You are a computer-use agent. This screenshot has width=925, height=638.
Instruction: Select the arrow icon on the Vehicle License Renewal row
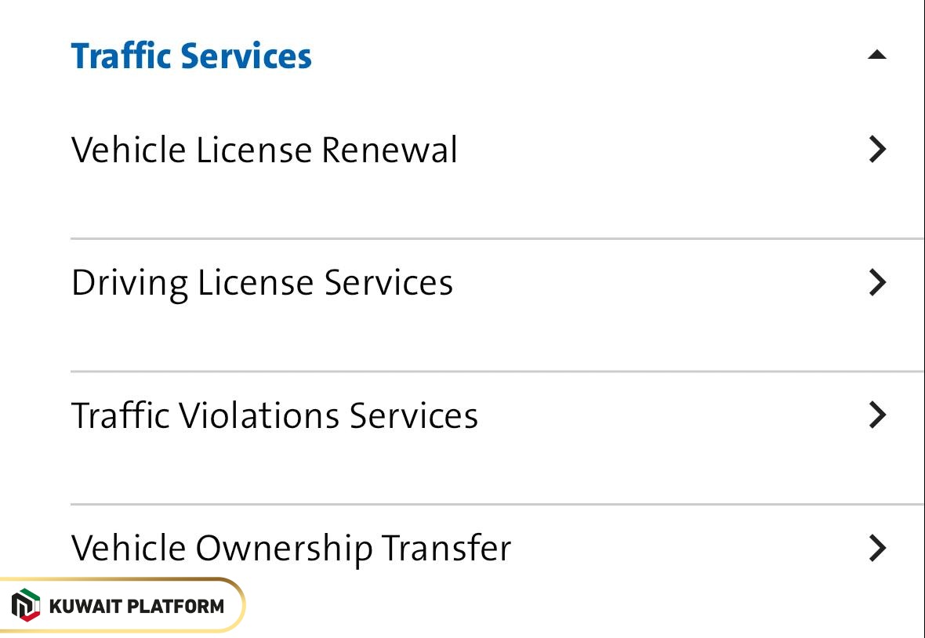(x=876, y=149)
